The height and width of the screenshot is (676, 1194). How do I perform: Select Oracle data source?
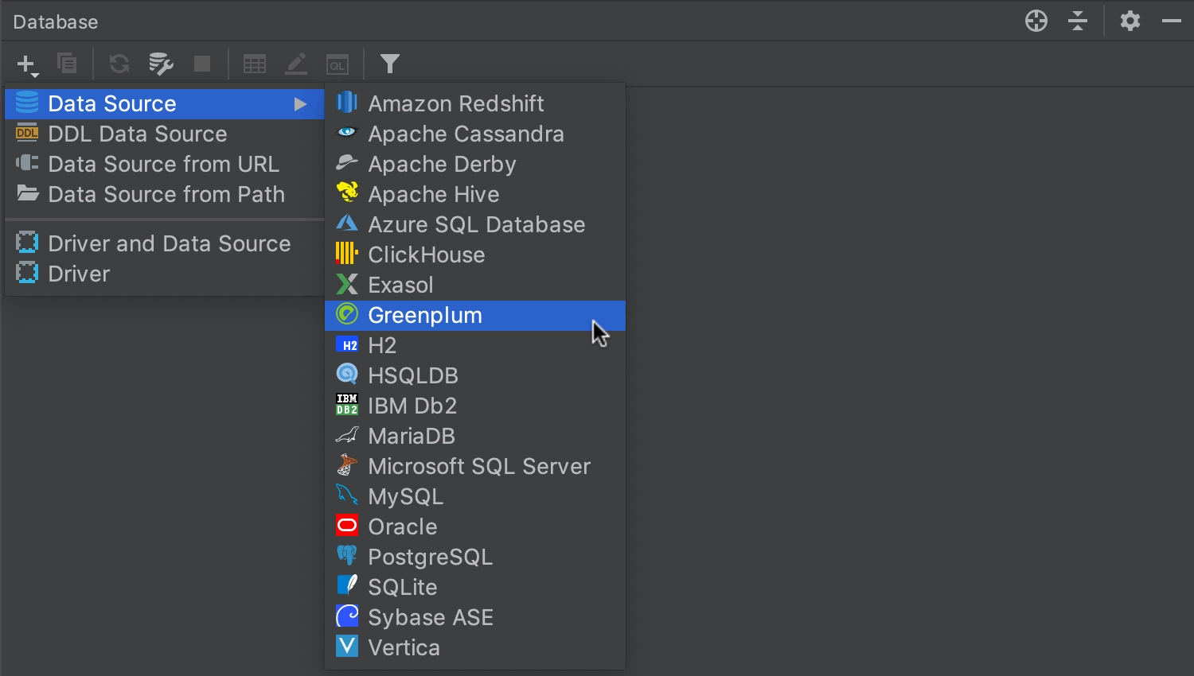coord(475,527)
